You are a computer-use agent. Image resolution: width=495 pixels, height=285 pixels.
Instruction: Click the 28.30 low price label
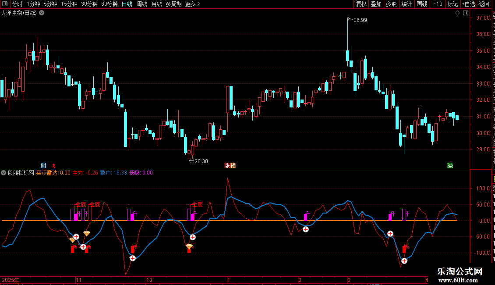click(201, 161)
